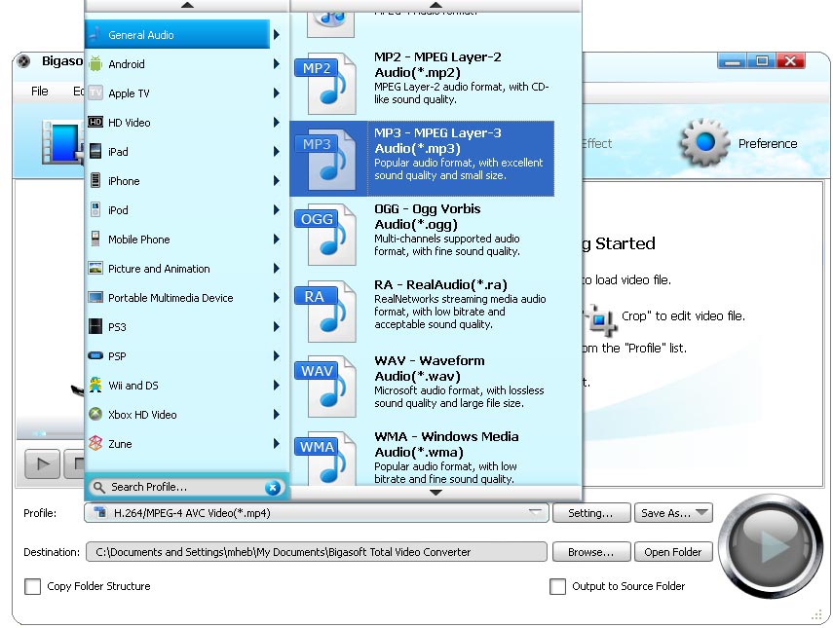Expand the PSP submenu arrow
Viewport: 833px width, 628px height.
(x=277, y=355)
